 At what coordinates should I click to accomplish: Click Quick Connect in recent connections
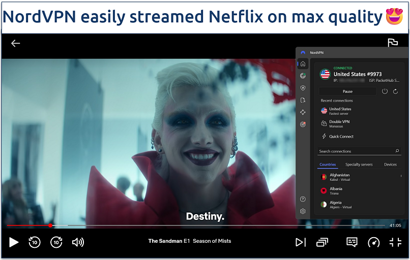coord(341,137)
